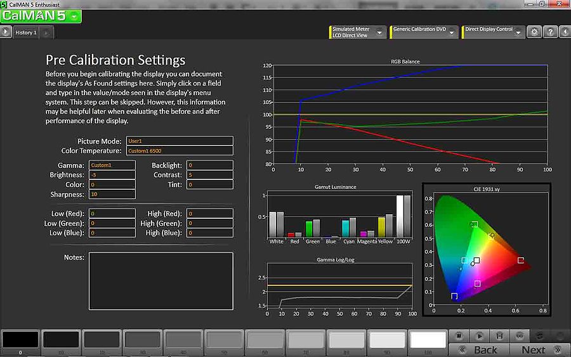
Task: Click the refresh arrows icon
Action: 540,335
